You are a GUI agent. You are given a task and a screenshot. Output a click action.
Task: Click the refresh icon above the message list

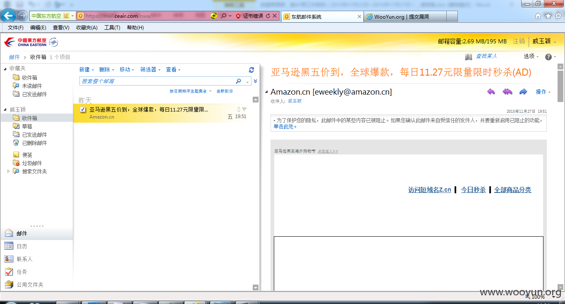[x=251, y=70]
